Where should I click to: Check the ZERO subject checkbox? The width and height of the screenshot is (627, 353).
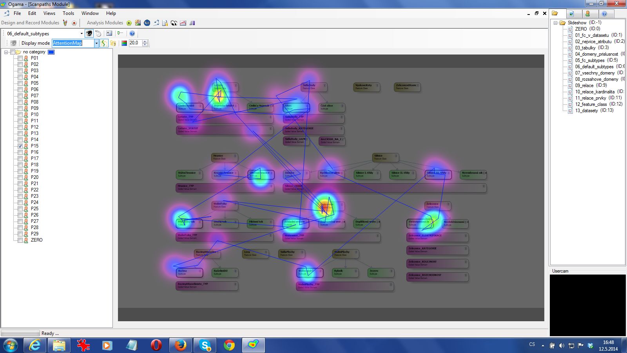(20, 240)
